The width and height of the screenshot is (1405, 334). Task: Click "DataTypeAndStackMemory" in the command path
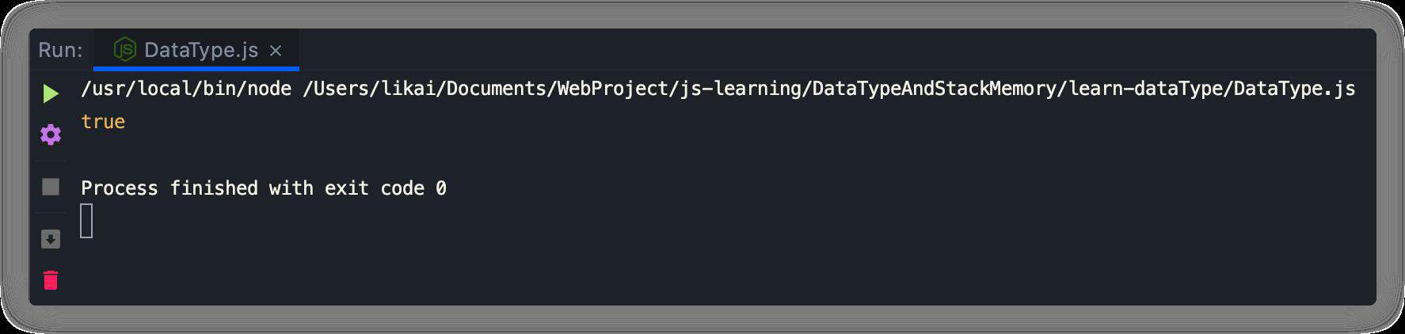coord(935,89)
